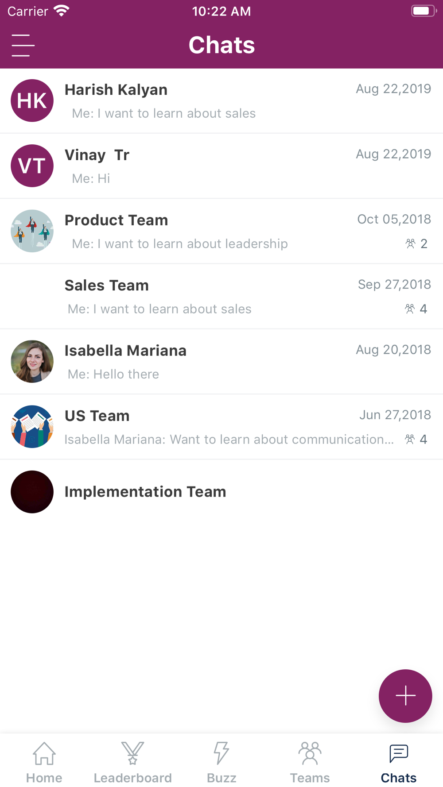Switch to the Teams tab label

pyautogui.click(x=310, y=778)
